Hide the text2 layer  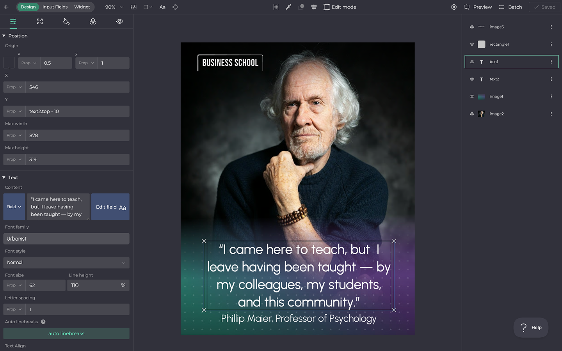pyautogui.click(x=472, y=79)
